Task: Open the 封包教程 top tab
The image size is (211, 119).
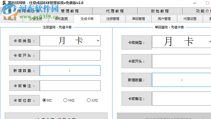Action: point(160,11)
